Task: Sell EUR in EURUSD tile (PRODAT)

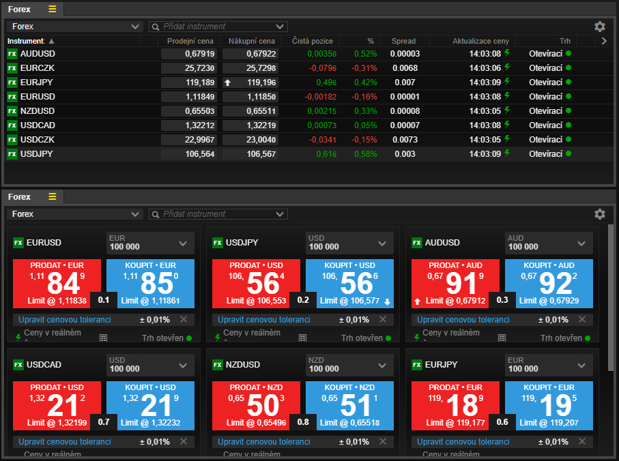Action: pos(57,284)
